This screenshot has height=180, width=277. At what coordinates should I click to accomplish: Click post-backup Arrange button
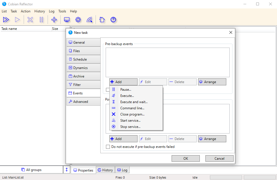[x=212, y=139]
